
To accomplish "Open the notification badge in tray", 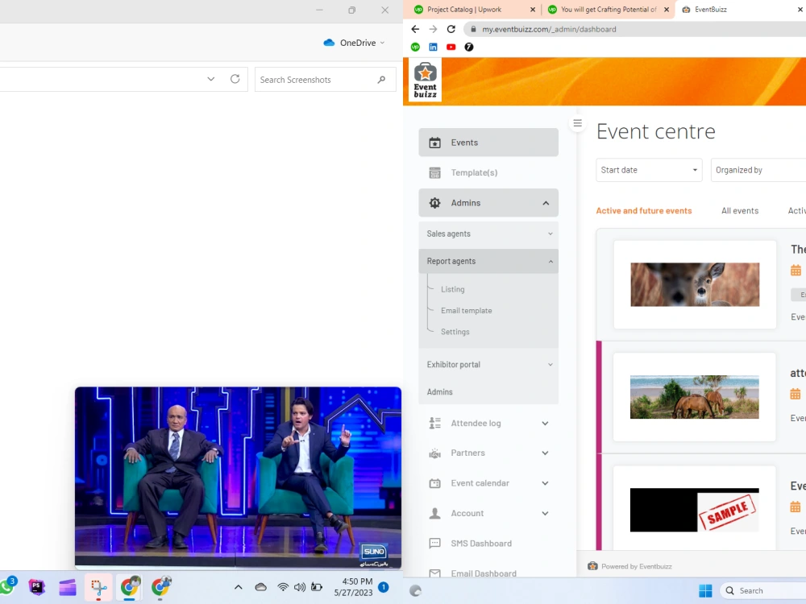I will (x=384, y=587).
